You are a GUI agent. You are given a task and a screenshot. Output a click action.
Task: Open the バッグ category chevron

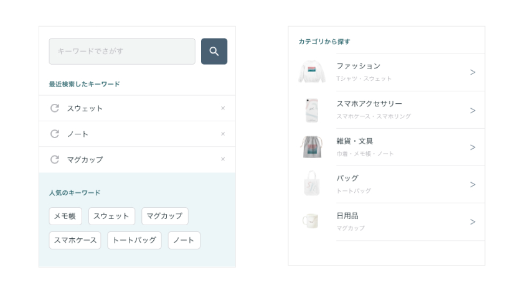[x=473, y=185]
